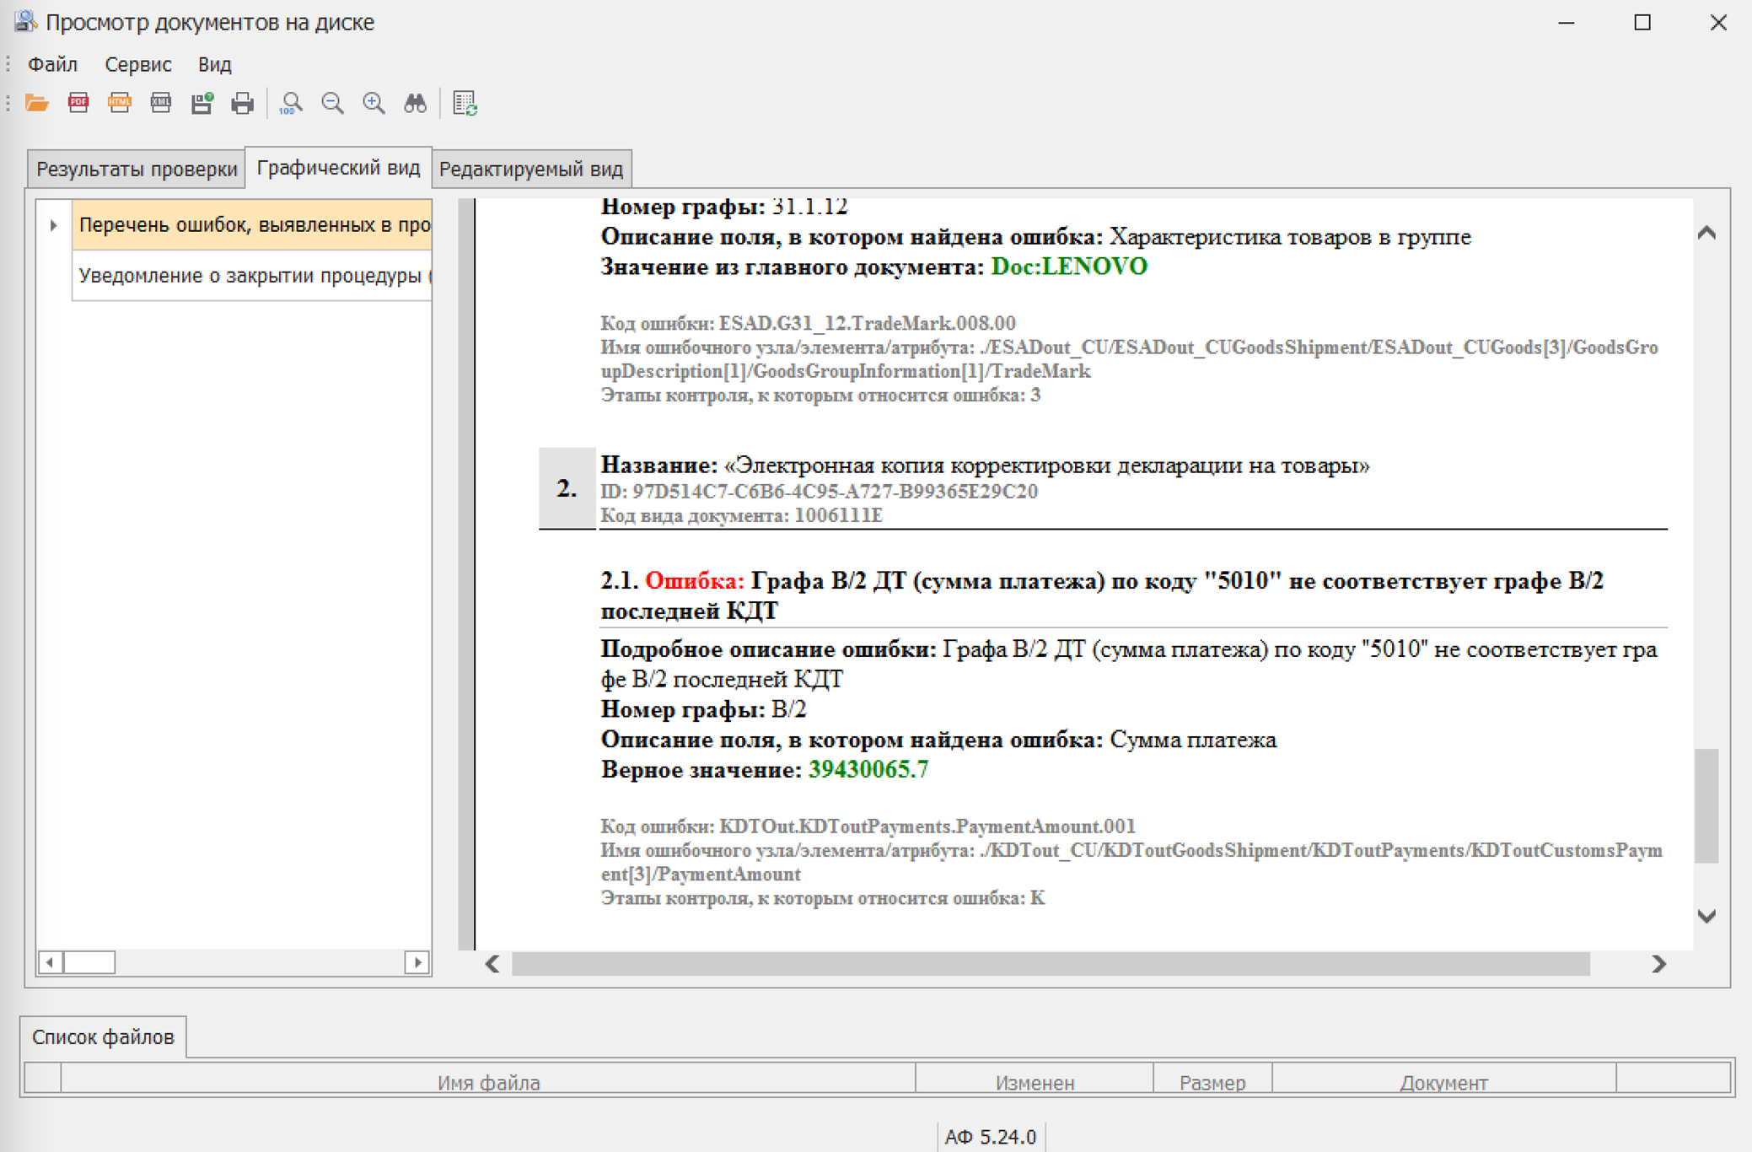Select 'Уведомление о закрытии процедуры' tree item
Viewport: 1752px width, 1152px height.
[x=251, y=276]
